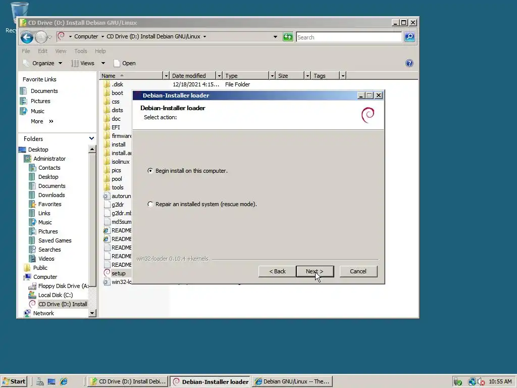Expand CD Drive (D:) breadcrumb arrow
This screenshot has height=388, width=517.
point(205,36)
